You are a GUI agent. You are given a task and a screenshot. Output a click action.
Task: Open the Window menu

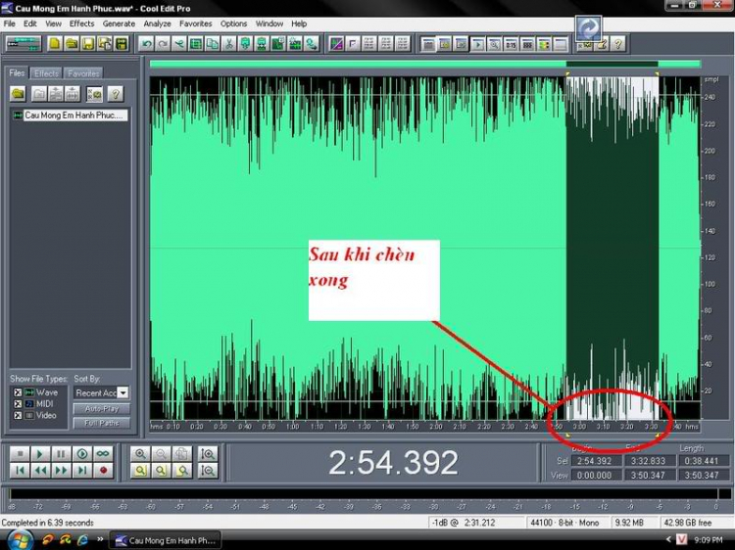pyautogui.click(x=269, y=23)
